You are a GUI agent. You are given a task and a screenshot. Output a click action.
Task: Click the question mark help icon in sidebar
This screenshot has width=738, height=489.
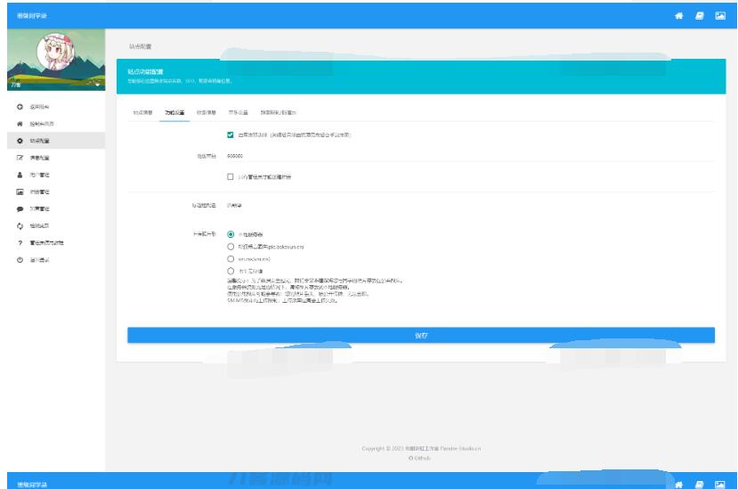pos(20,242)
